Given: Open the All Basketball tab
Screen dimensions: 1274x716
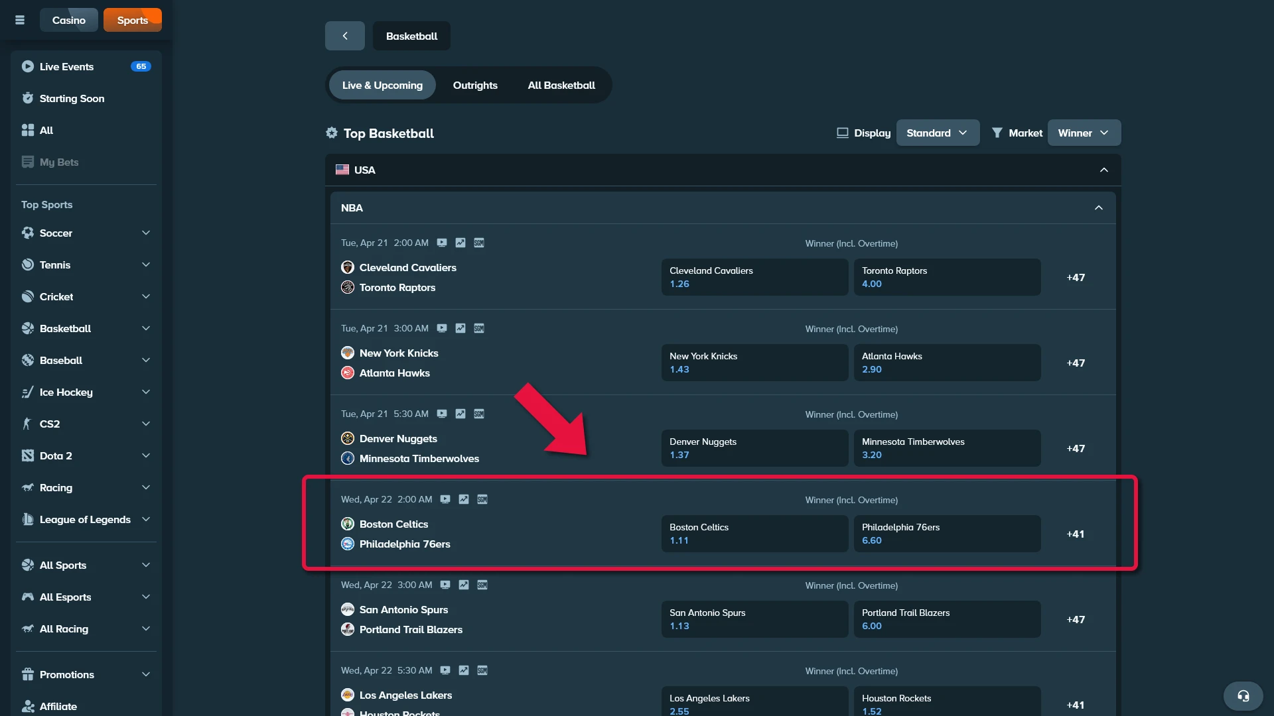Looking at the screenshot, I should [561, 85].
